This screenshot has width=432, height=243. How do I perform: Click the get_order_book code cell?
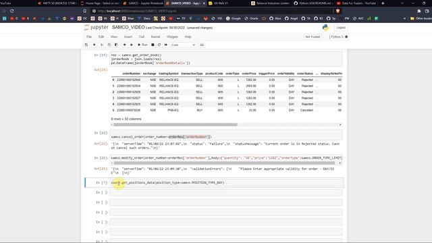[x=226, y=59]
